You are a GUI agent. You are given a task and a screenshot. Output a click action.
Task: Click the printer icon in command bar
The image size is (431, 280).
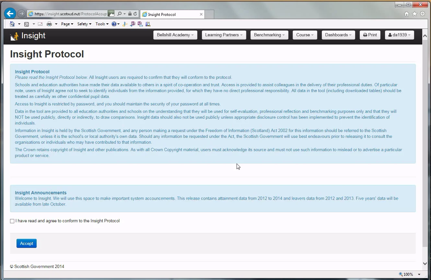point(49,24)
